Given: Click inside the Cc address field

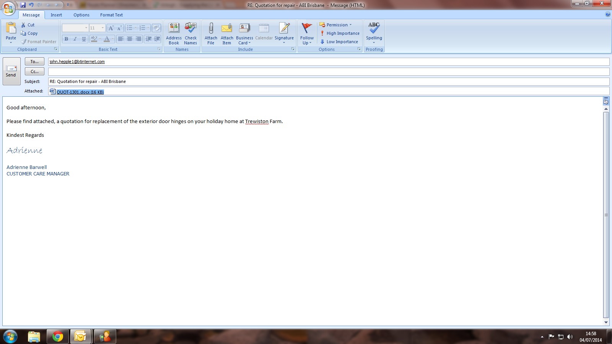Looking at the screenshot, I should (x=328, y=71).
